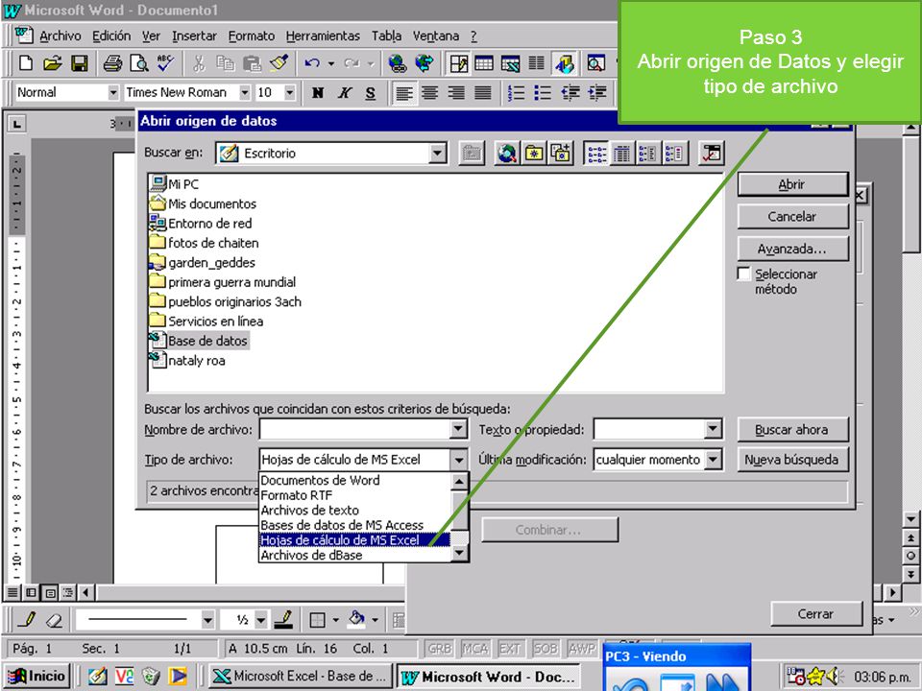Click the Columns icon in the toolbar
This screenshot has height=691, width=922.
coord(536,63)
